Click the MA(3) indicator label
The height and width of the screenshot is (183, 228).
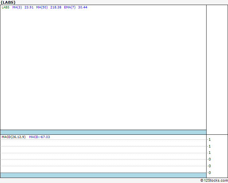coord(17,7)
